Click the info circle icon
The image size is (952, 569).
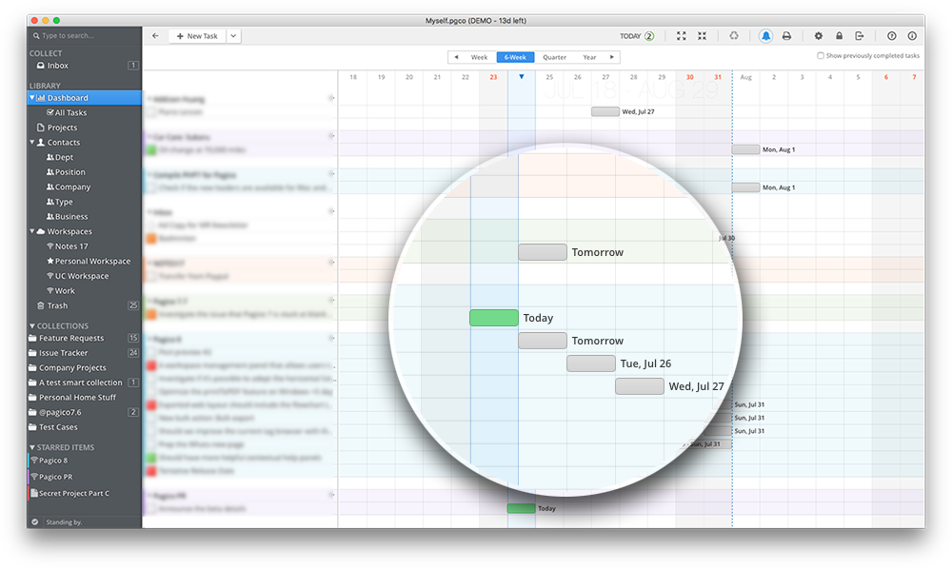tap(912, 36)
